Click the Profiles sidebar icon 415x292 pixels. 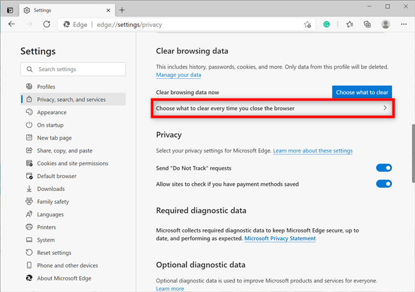29,86
